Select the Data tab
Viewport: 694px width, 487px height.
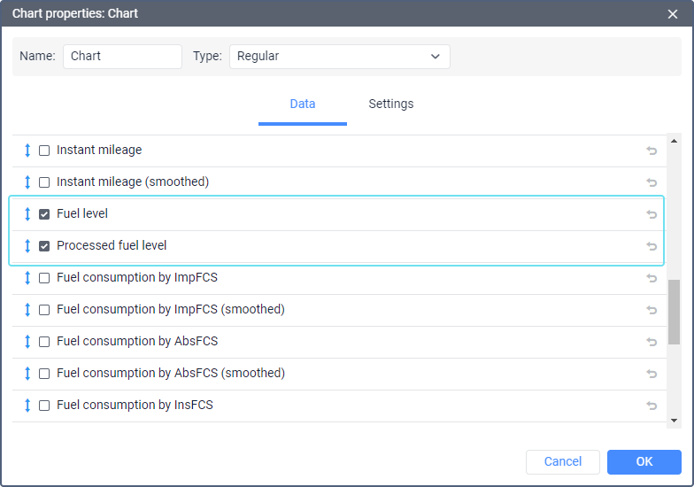pyautogui.click(x=303, y=104)
